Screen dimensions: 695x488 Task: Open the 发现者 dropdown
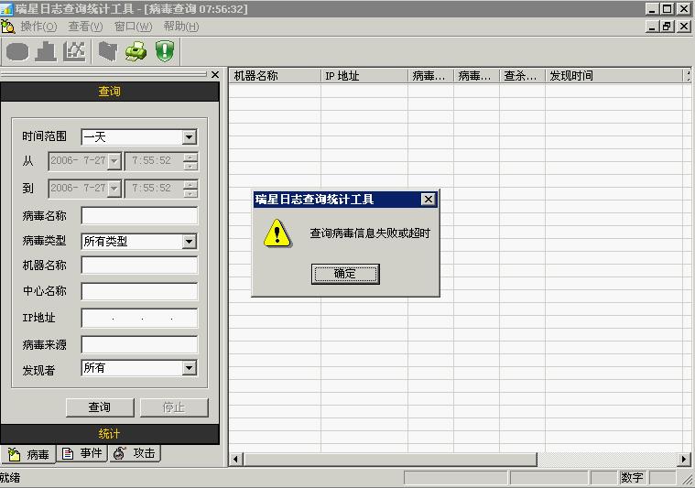[x=189, y=368]
